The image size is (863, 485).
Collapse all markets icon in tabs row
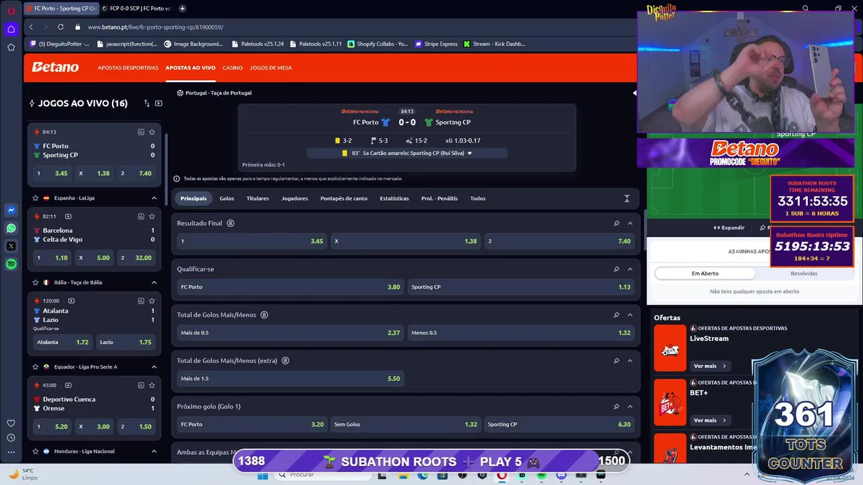(626, 198)
